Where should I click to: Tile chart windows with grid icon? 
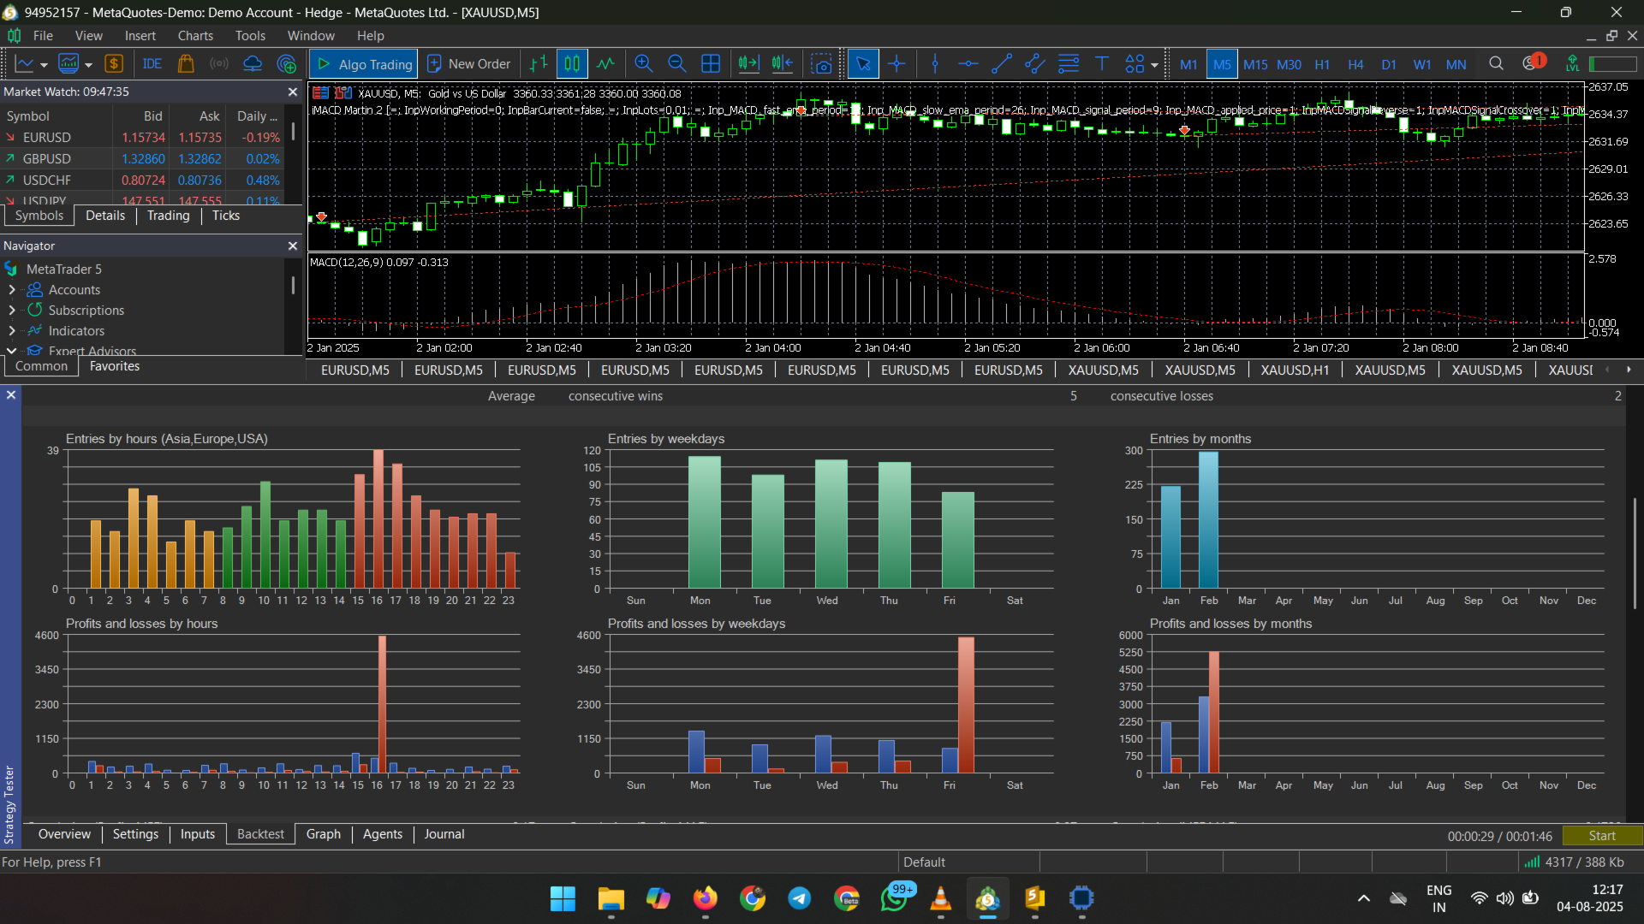click(711, 64)
